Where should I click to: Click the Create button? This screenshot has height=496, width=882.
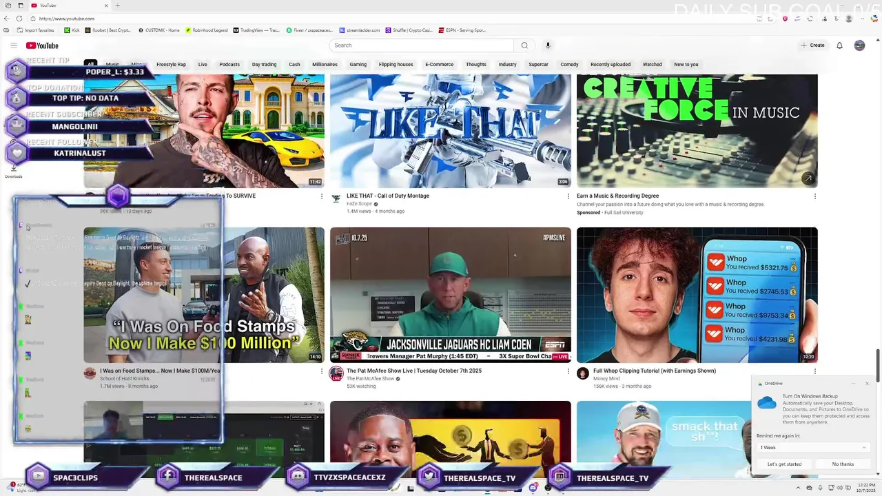pyautogui.click(x=812, y=45)
